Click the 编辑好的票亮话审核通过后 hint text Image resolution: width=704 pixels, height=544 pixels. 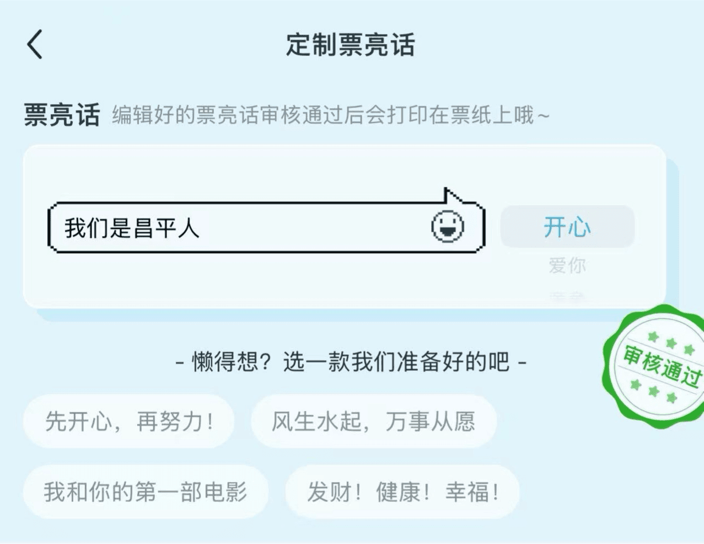click(x=331, y=115)
